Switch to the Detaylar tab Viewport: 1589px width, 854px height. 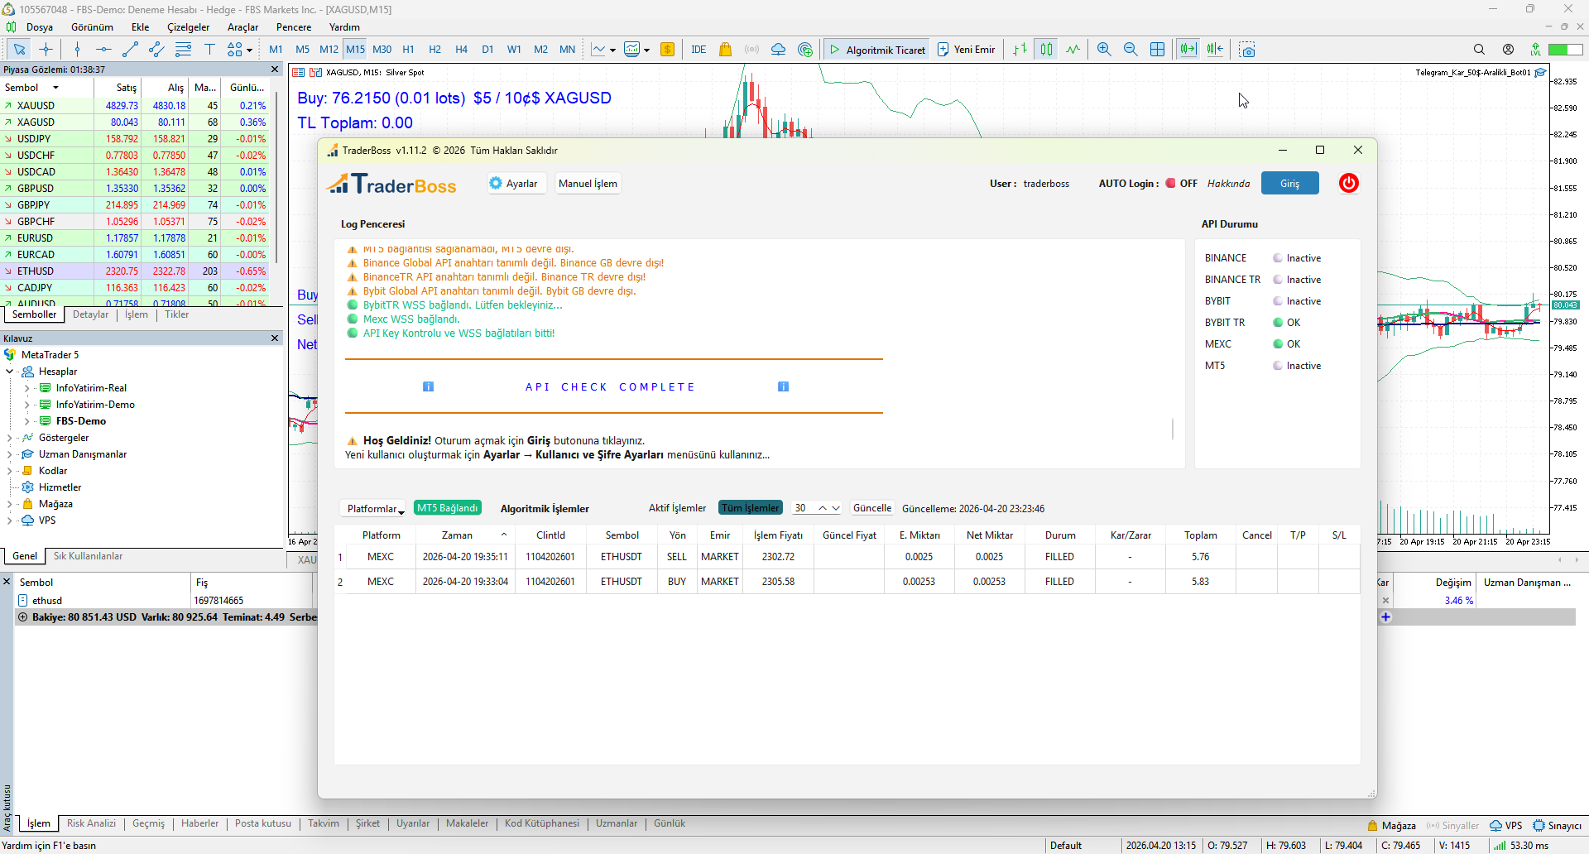(91, 314)
